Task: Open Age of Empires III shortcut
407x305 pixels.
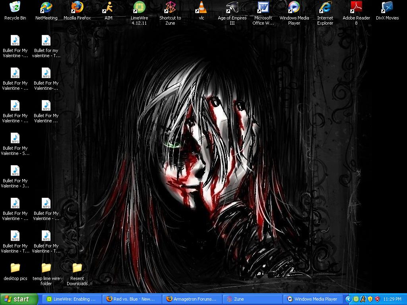Action: [232, 8]
